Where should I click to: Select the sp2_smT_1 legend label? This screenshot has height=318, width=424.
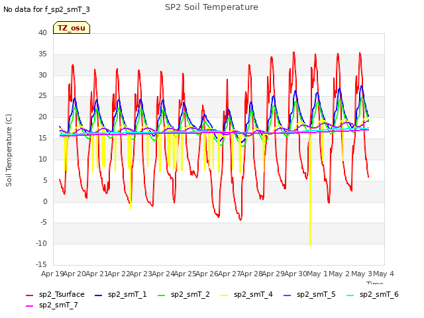(x=127, y=294)
